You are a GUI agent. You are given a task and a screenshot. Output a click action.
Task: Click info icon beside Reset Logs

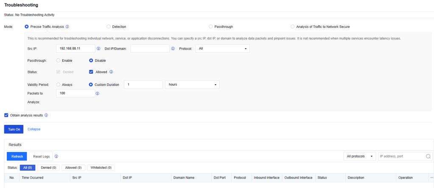(x=56, y=156)
